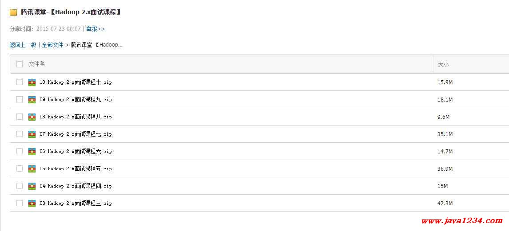Toggle the select-all checkbox next to 文件名
Image resolution: width=509 pixels, height=231 pixels.
click(x=20, y=64)
